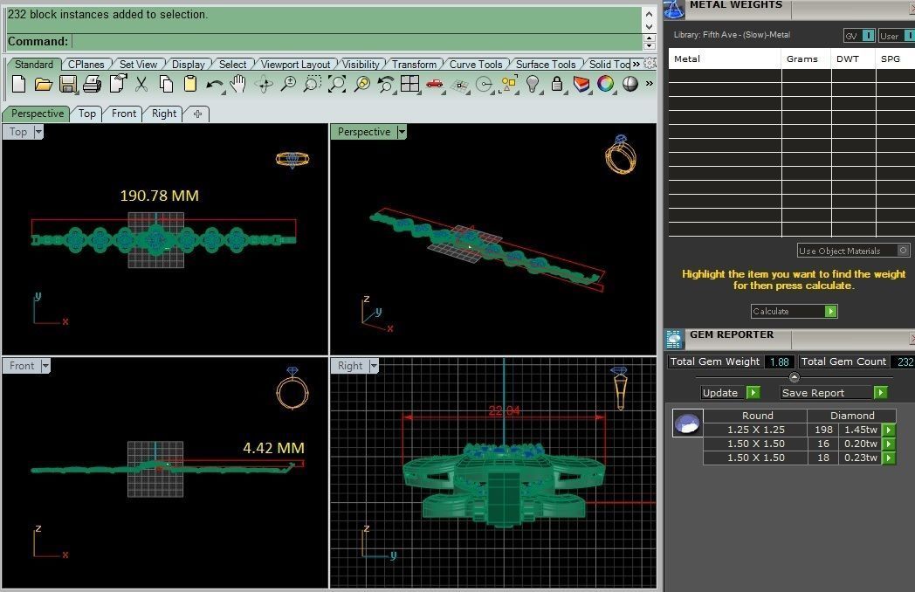915x592 pixels.
Task: Click the command history scroll down arrow
Action: click(649, 26)
